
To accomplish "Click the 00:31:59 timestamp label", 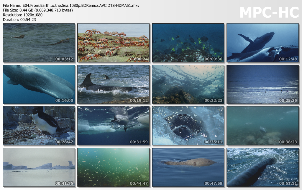I will (139, 142).
